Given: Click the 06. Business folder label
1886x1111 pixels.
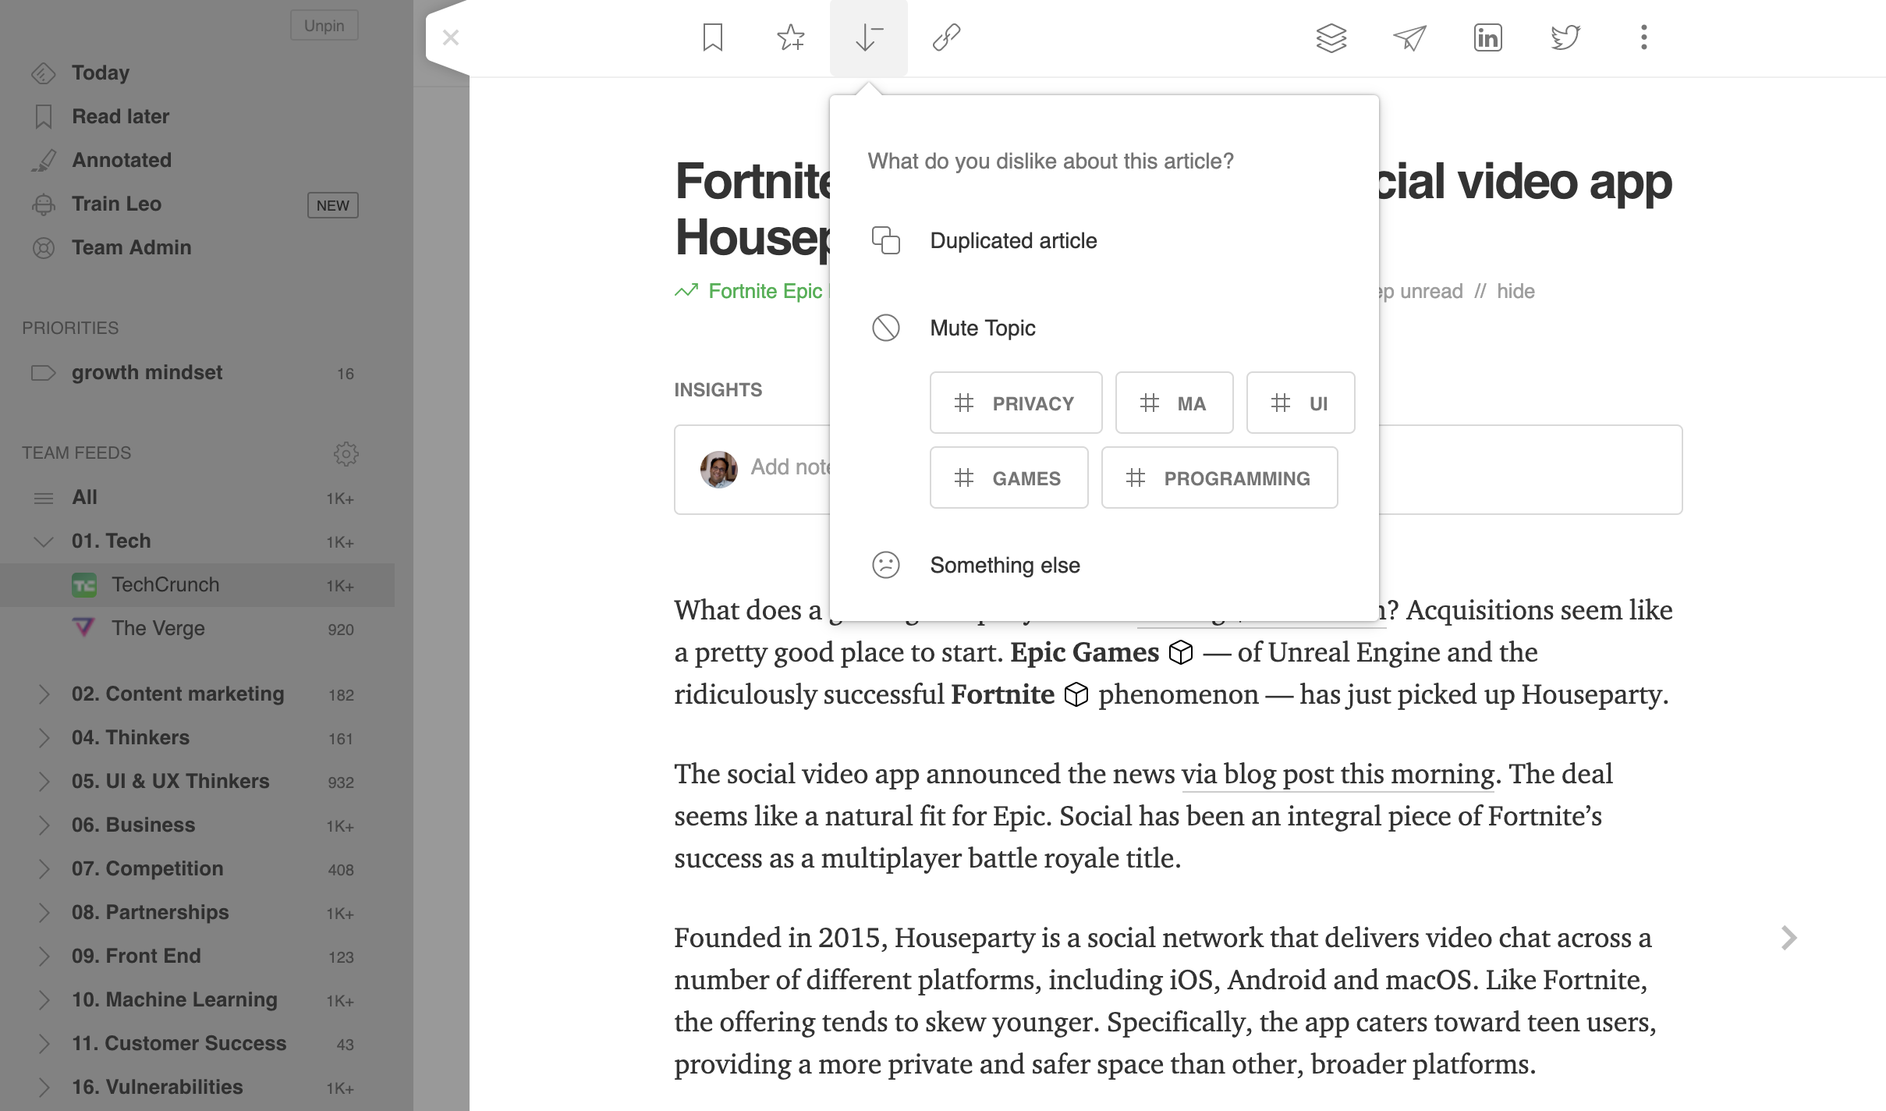Looking at the screenshot, I should pos(133,825).
